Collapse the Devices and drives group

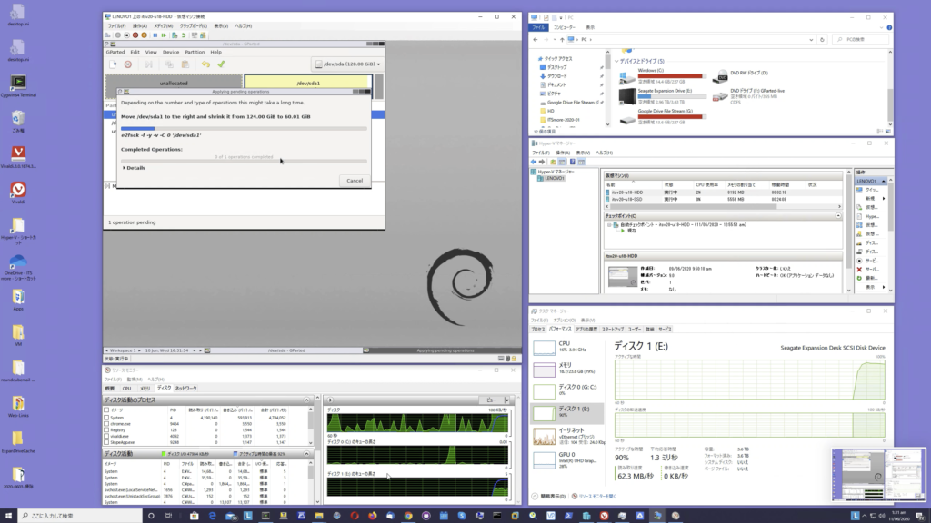pos(617,61)
